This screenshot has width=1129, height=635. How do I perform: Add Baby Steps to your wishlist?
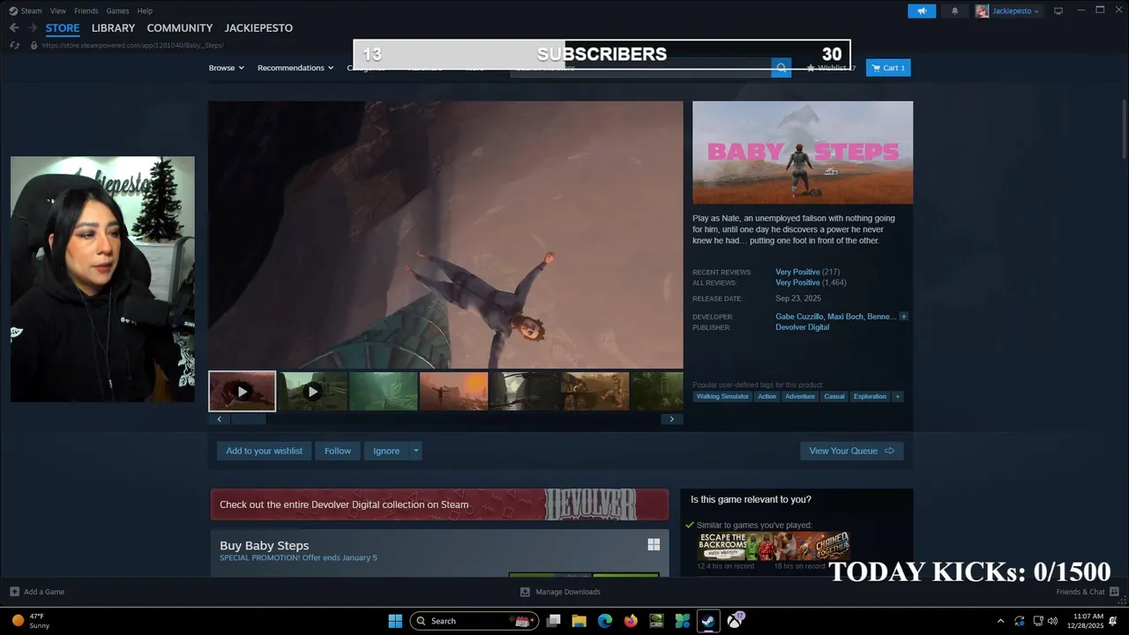pos(264,451)
